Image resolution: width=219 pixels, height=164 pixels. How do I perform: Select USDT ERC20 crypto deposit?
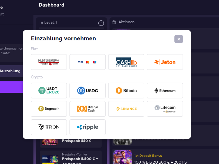click(49, 91)
